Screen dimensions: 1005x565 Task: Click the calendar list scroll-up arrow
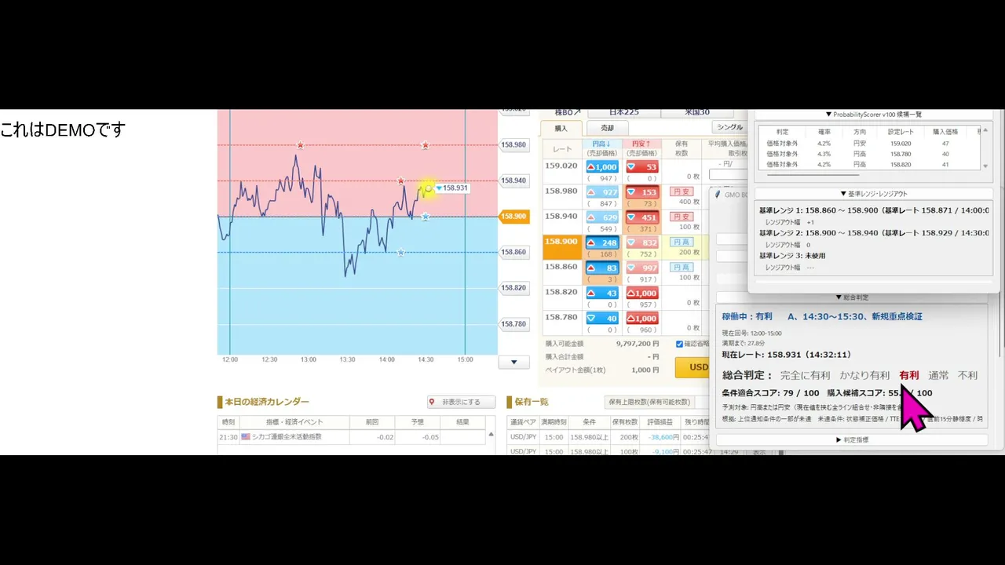[492, 434]
